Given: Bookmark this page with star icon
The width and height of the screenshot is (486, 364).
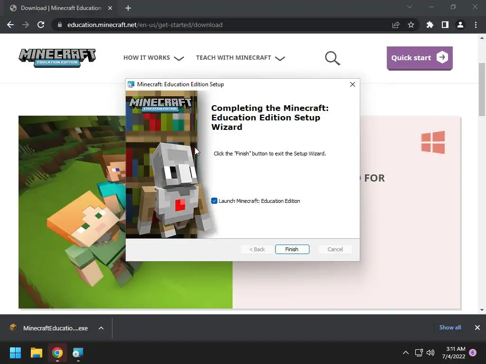Looking at the screenshot, I should [411, 25].
